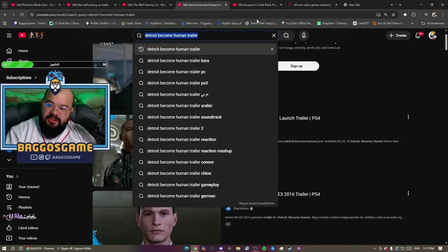This screenshot has height=252, width=448.
Task: Go back with browser back arrow
Action: 5,15
